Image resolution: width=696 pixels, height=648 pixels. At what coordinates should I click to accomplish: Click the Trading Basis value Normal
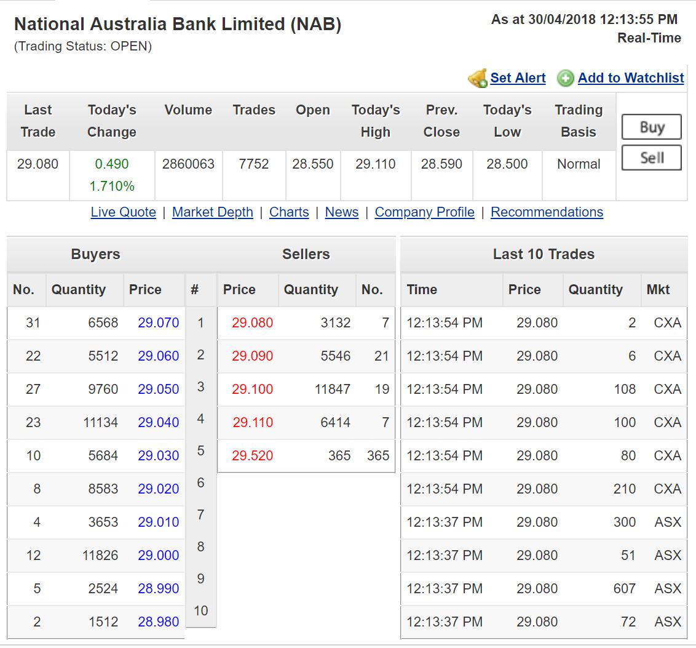(x=579, y=164)
